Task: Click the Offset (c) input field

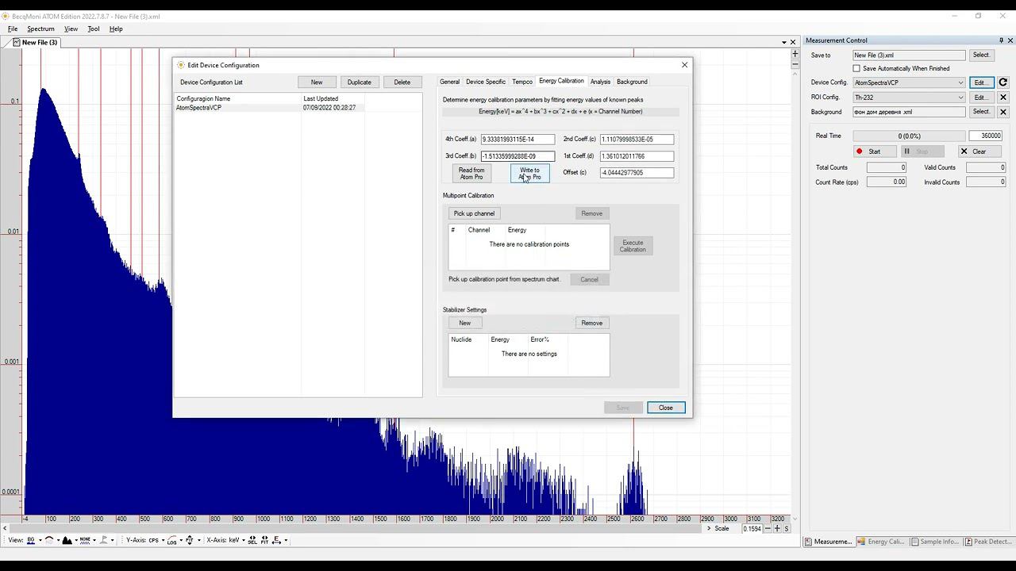Action: point(637,173)
